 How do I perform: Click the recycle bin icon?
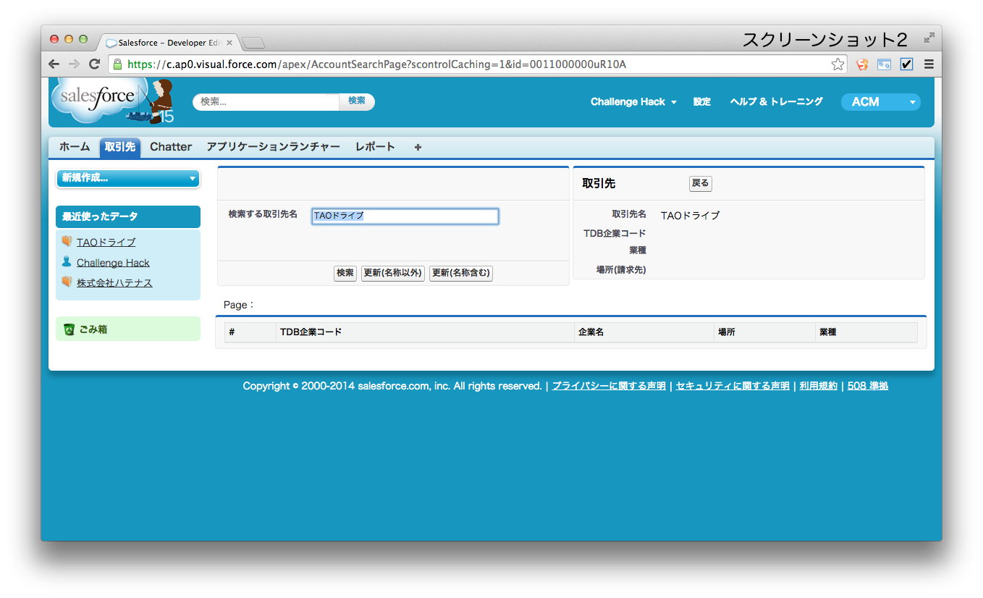[x=69, y=329]
